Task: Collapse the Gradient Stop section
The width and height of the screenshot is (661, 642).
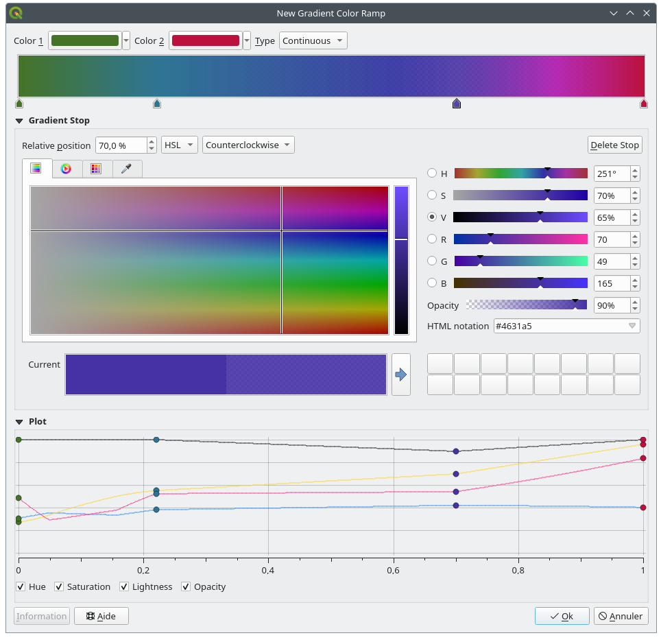Action: pos(19,120)
